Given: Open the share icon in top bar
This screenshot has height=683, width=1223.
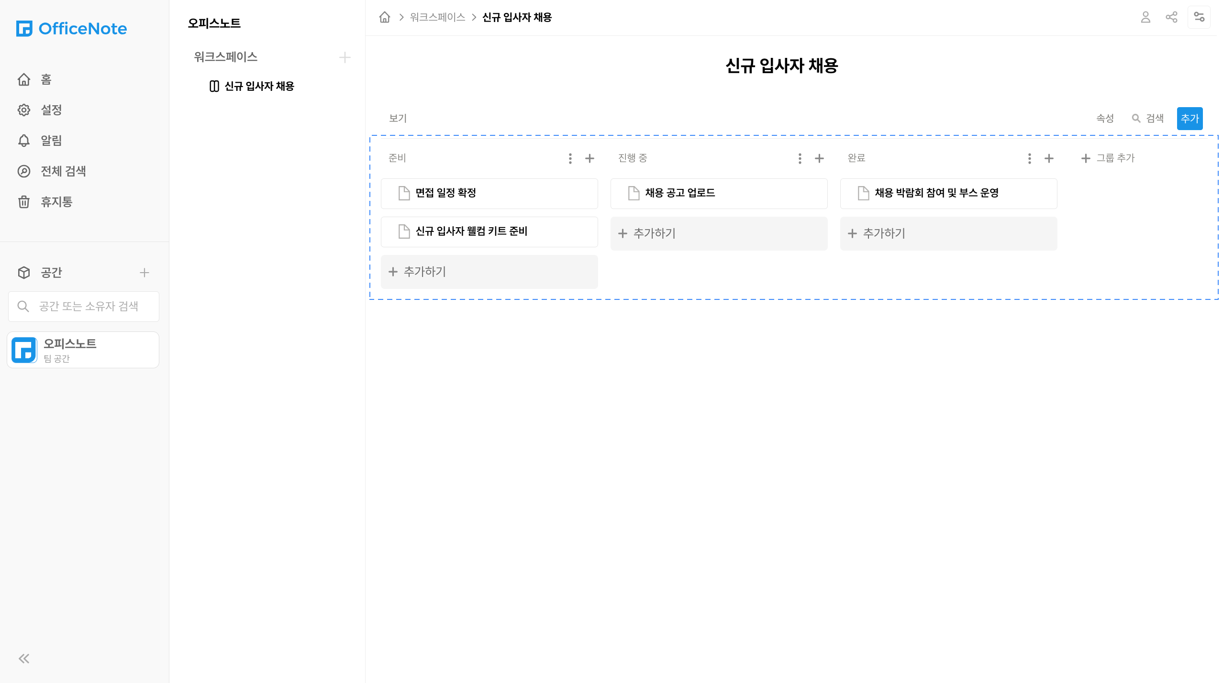Looking at the screenshot, I should pos(1171,17).
